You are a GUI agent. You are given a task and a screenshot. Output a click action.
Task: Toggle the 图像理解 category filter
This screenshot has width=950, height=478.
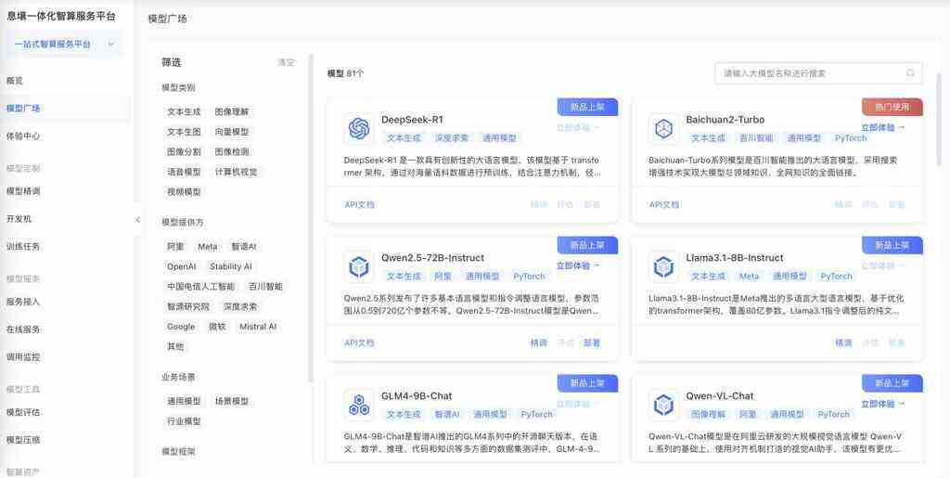coord(232,112)
